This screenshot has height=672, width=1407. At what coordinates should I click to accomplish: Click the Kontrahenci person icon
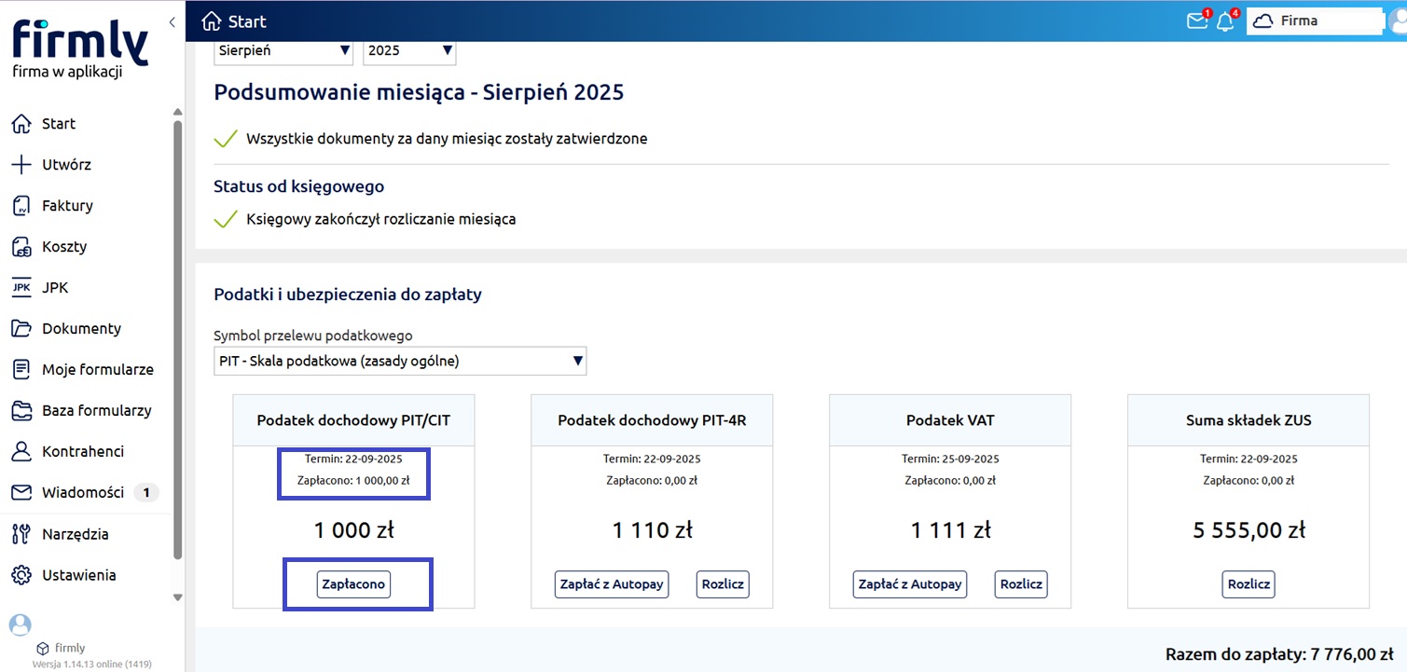(x=21, y=452)
